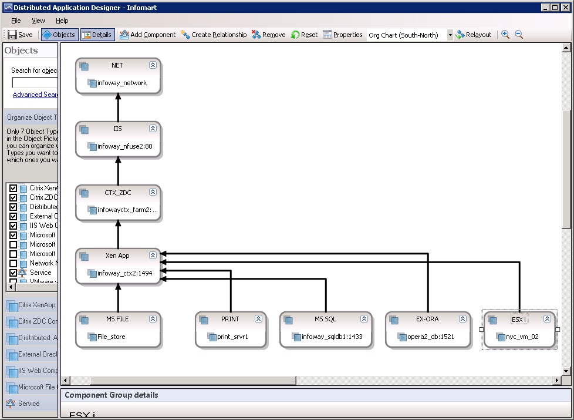Open the IIS Web Component group
This screenshot has height=420, width=574.
(x=32, y=371)
